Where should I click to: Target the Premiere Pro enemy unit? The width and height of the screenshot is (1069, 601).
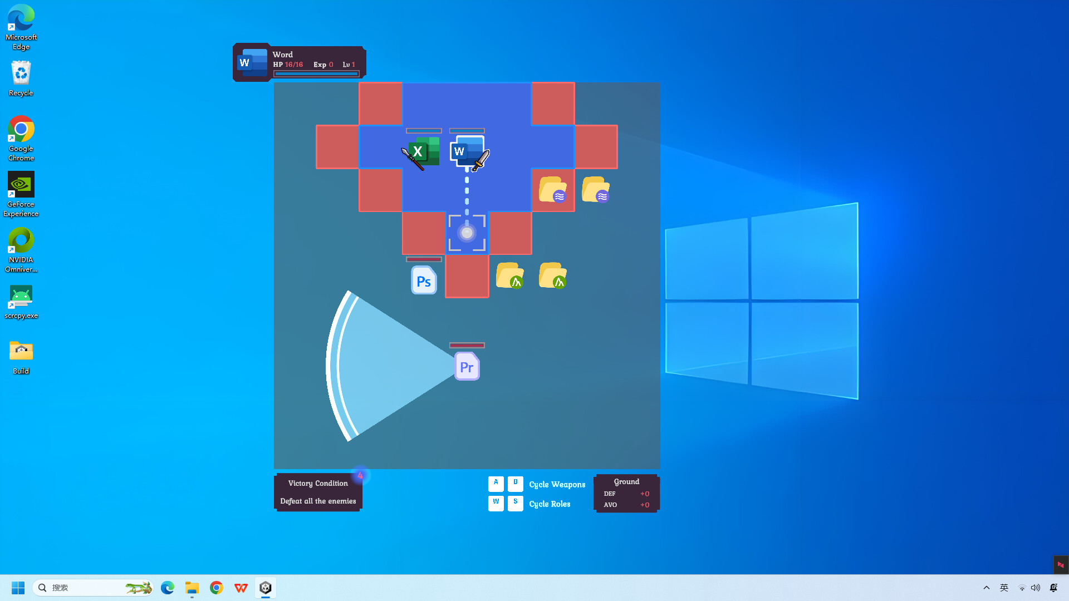[467, 367]
